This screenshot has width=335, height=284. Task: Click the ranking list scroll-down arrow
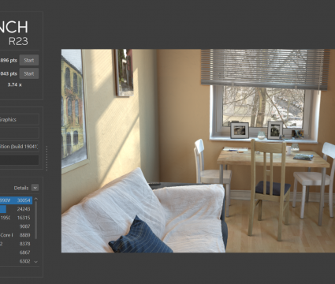[x=36, y=262]
